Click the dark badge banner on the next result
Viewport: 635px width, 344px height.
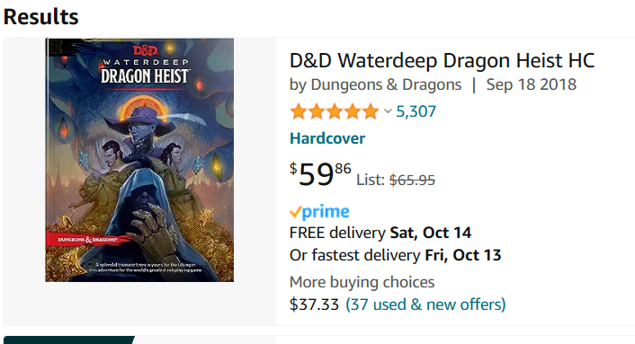(69, 340)
